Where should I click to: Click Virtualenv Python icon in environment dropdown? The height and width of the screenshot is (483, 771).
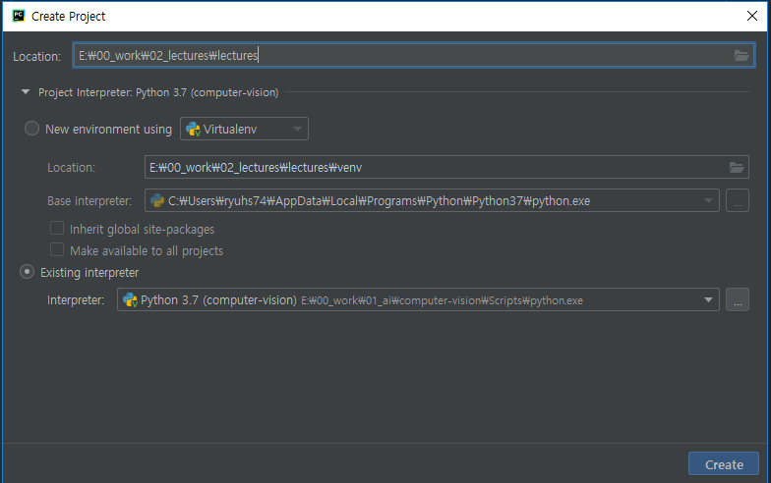click(x=193, y=130)
